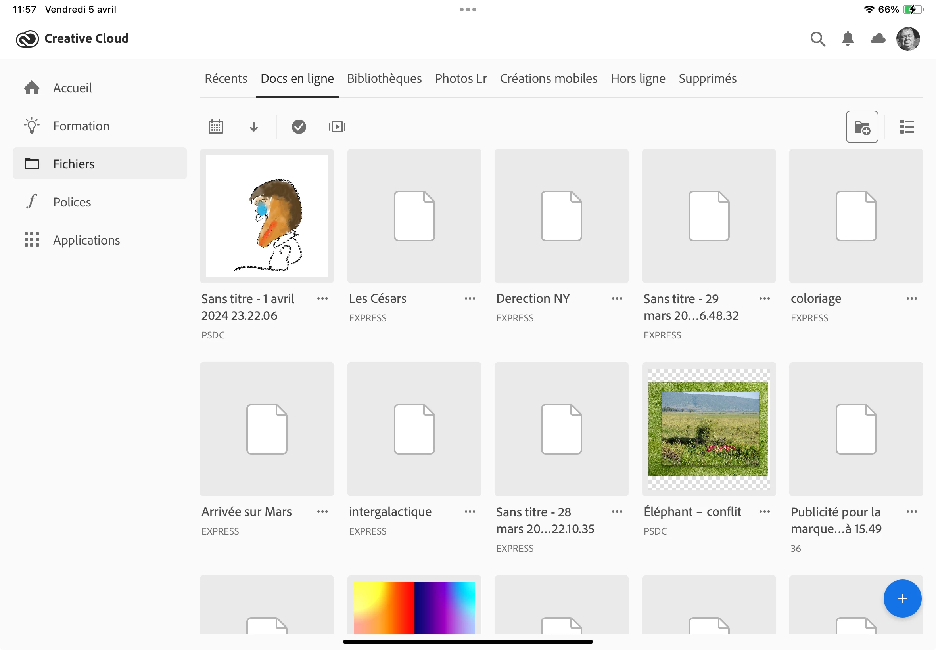Toggle the selection mode checkmark icon
This screenshot has width=936, height=650.
point(299,127)
